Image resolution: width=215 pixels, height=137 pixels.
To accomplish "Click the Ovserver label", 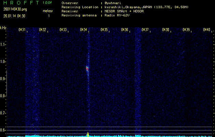I will pyautogui.click(x=70, y=3).
